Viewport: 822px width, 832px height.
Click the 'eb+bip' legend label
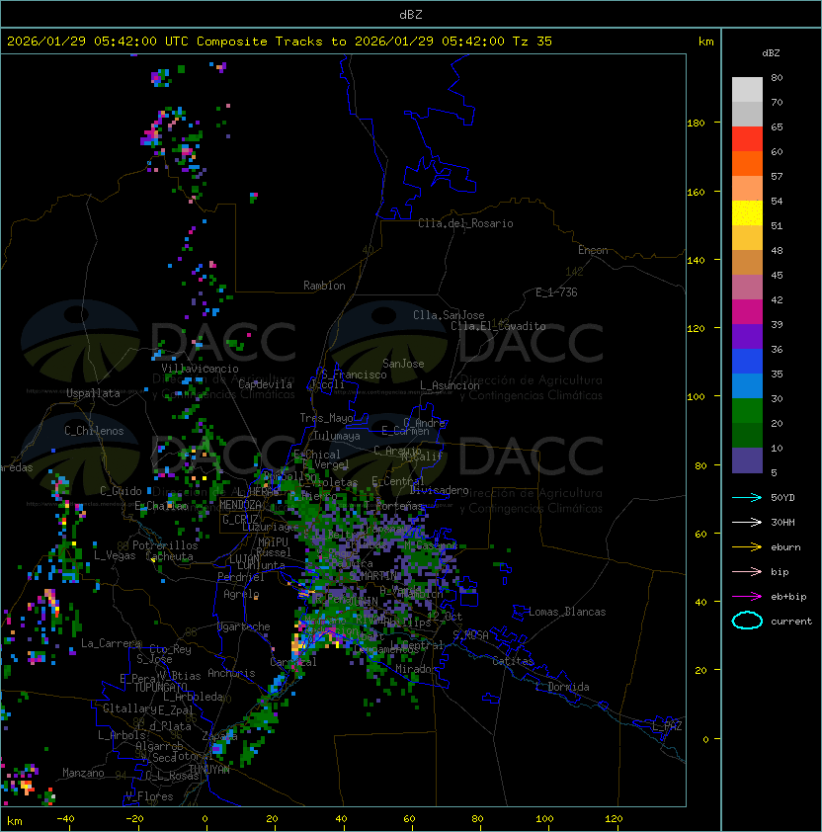click(788, 597)
